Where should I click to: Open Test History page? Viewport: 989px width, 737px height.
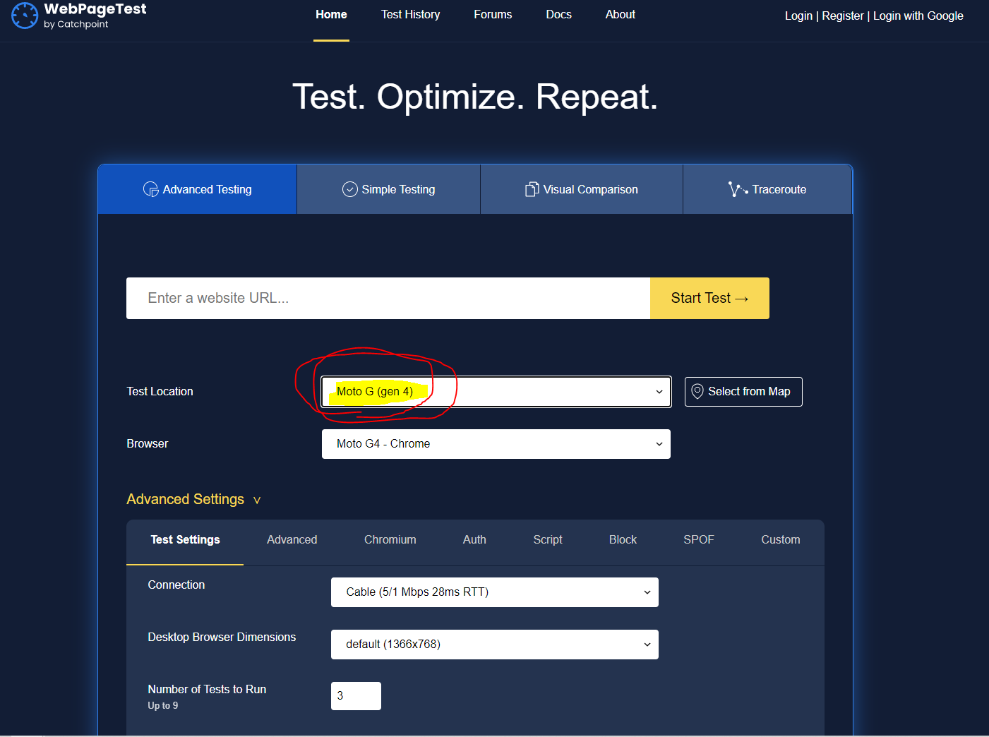pyautogui.click(x=411, y=14)
